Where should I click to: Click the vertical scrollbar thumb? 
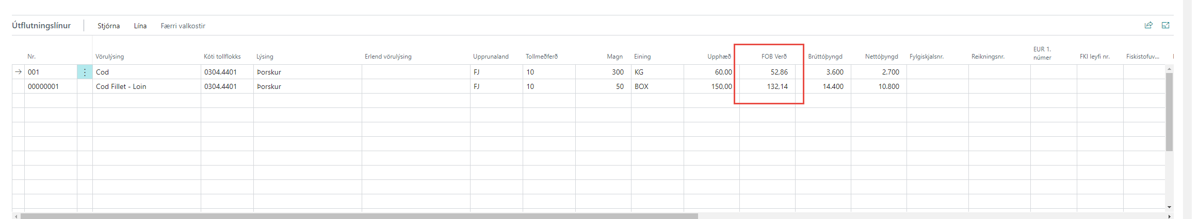tap(1169, 111)
